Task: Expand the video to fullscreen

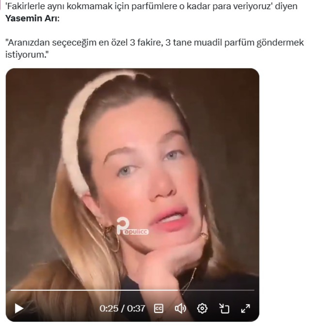Action: pos(245,309)
